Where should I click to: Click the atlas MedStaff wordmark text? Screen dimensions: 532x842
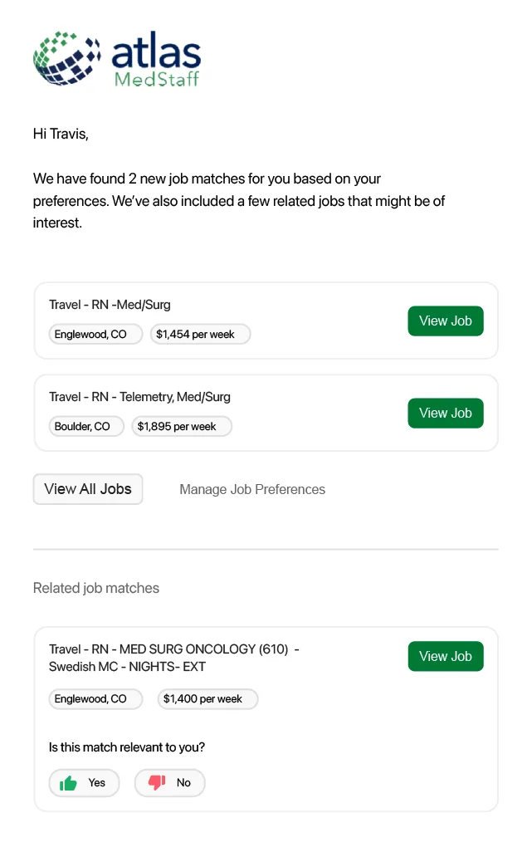156,59
